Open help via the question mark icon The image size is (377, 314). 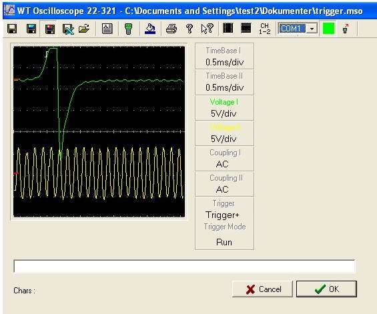190,29
